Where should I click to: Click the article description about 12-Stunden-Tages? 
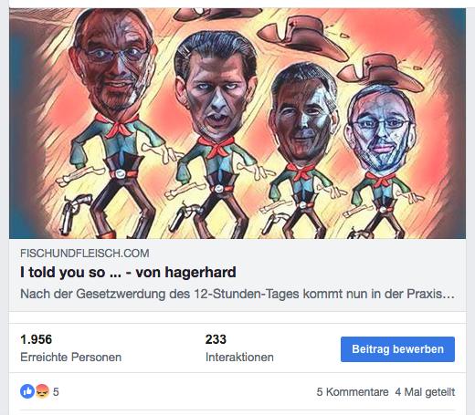click(237, 294)
